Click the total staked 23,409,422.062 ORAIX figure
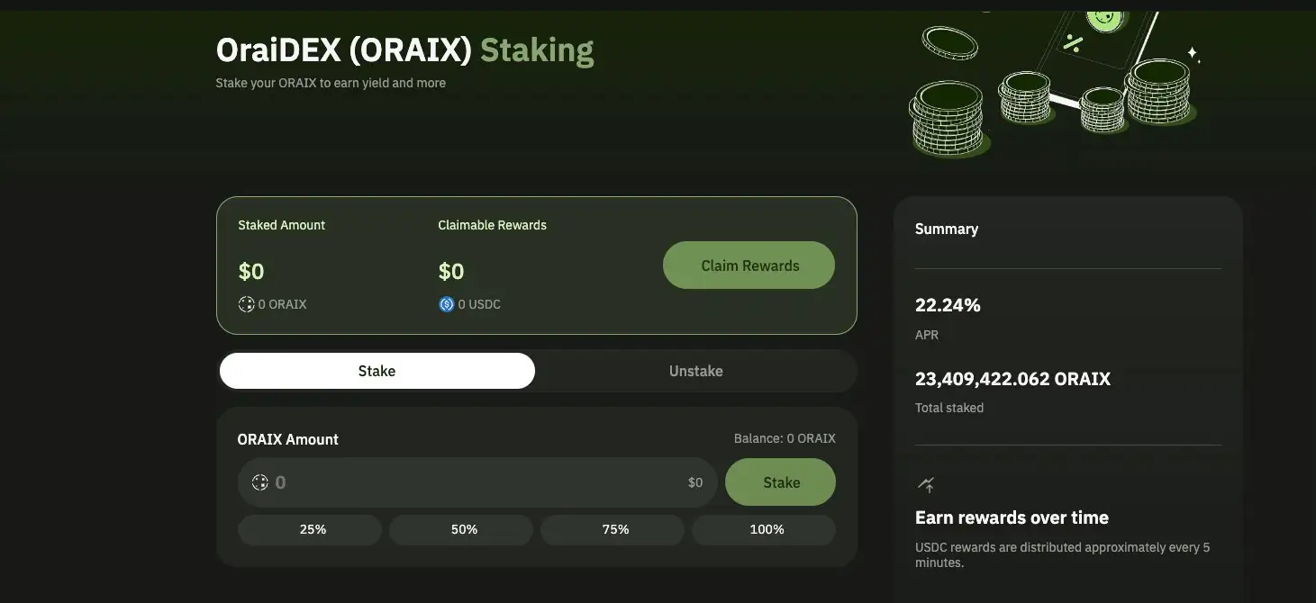The width and height of the screenshot is (1316, 603). pos(1012,379)
